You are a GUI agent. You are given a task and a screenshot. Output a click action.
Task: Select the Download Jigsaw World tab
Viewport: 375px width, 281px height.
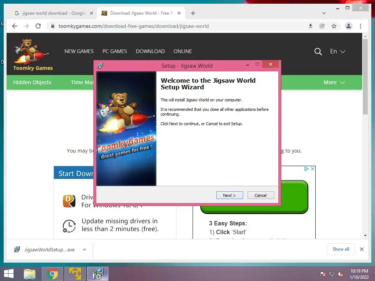(141, 13)
